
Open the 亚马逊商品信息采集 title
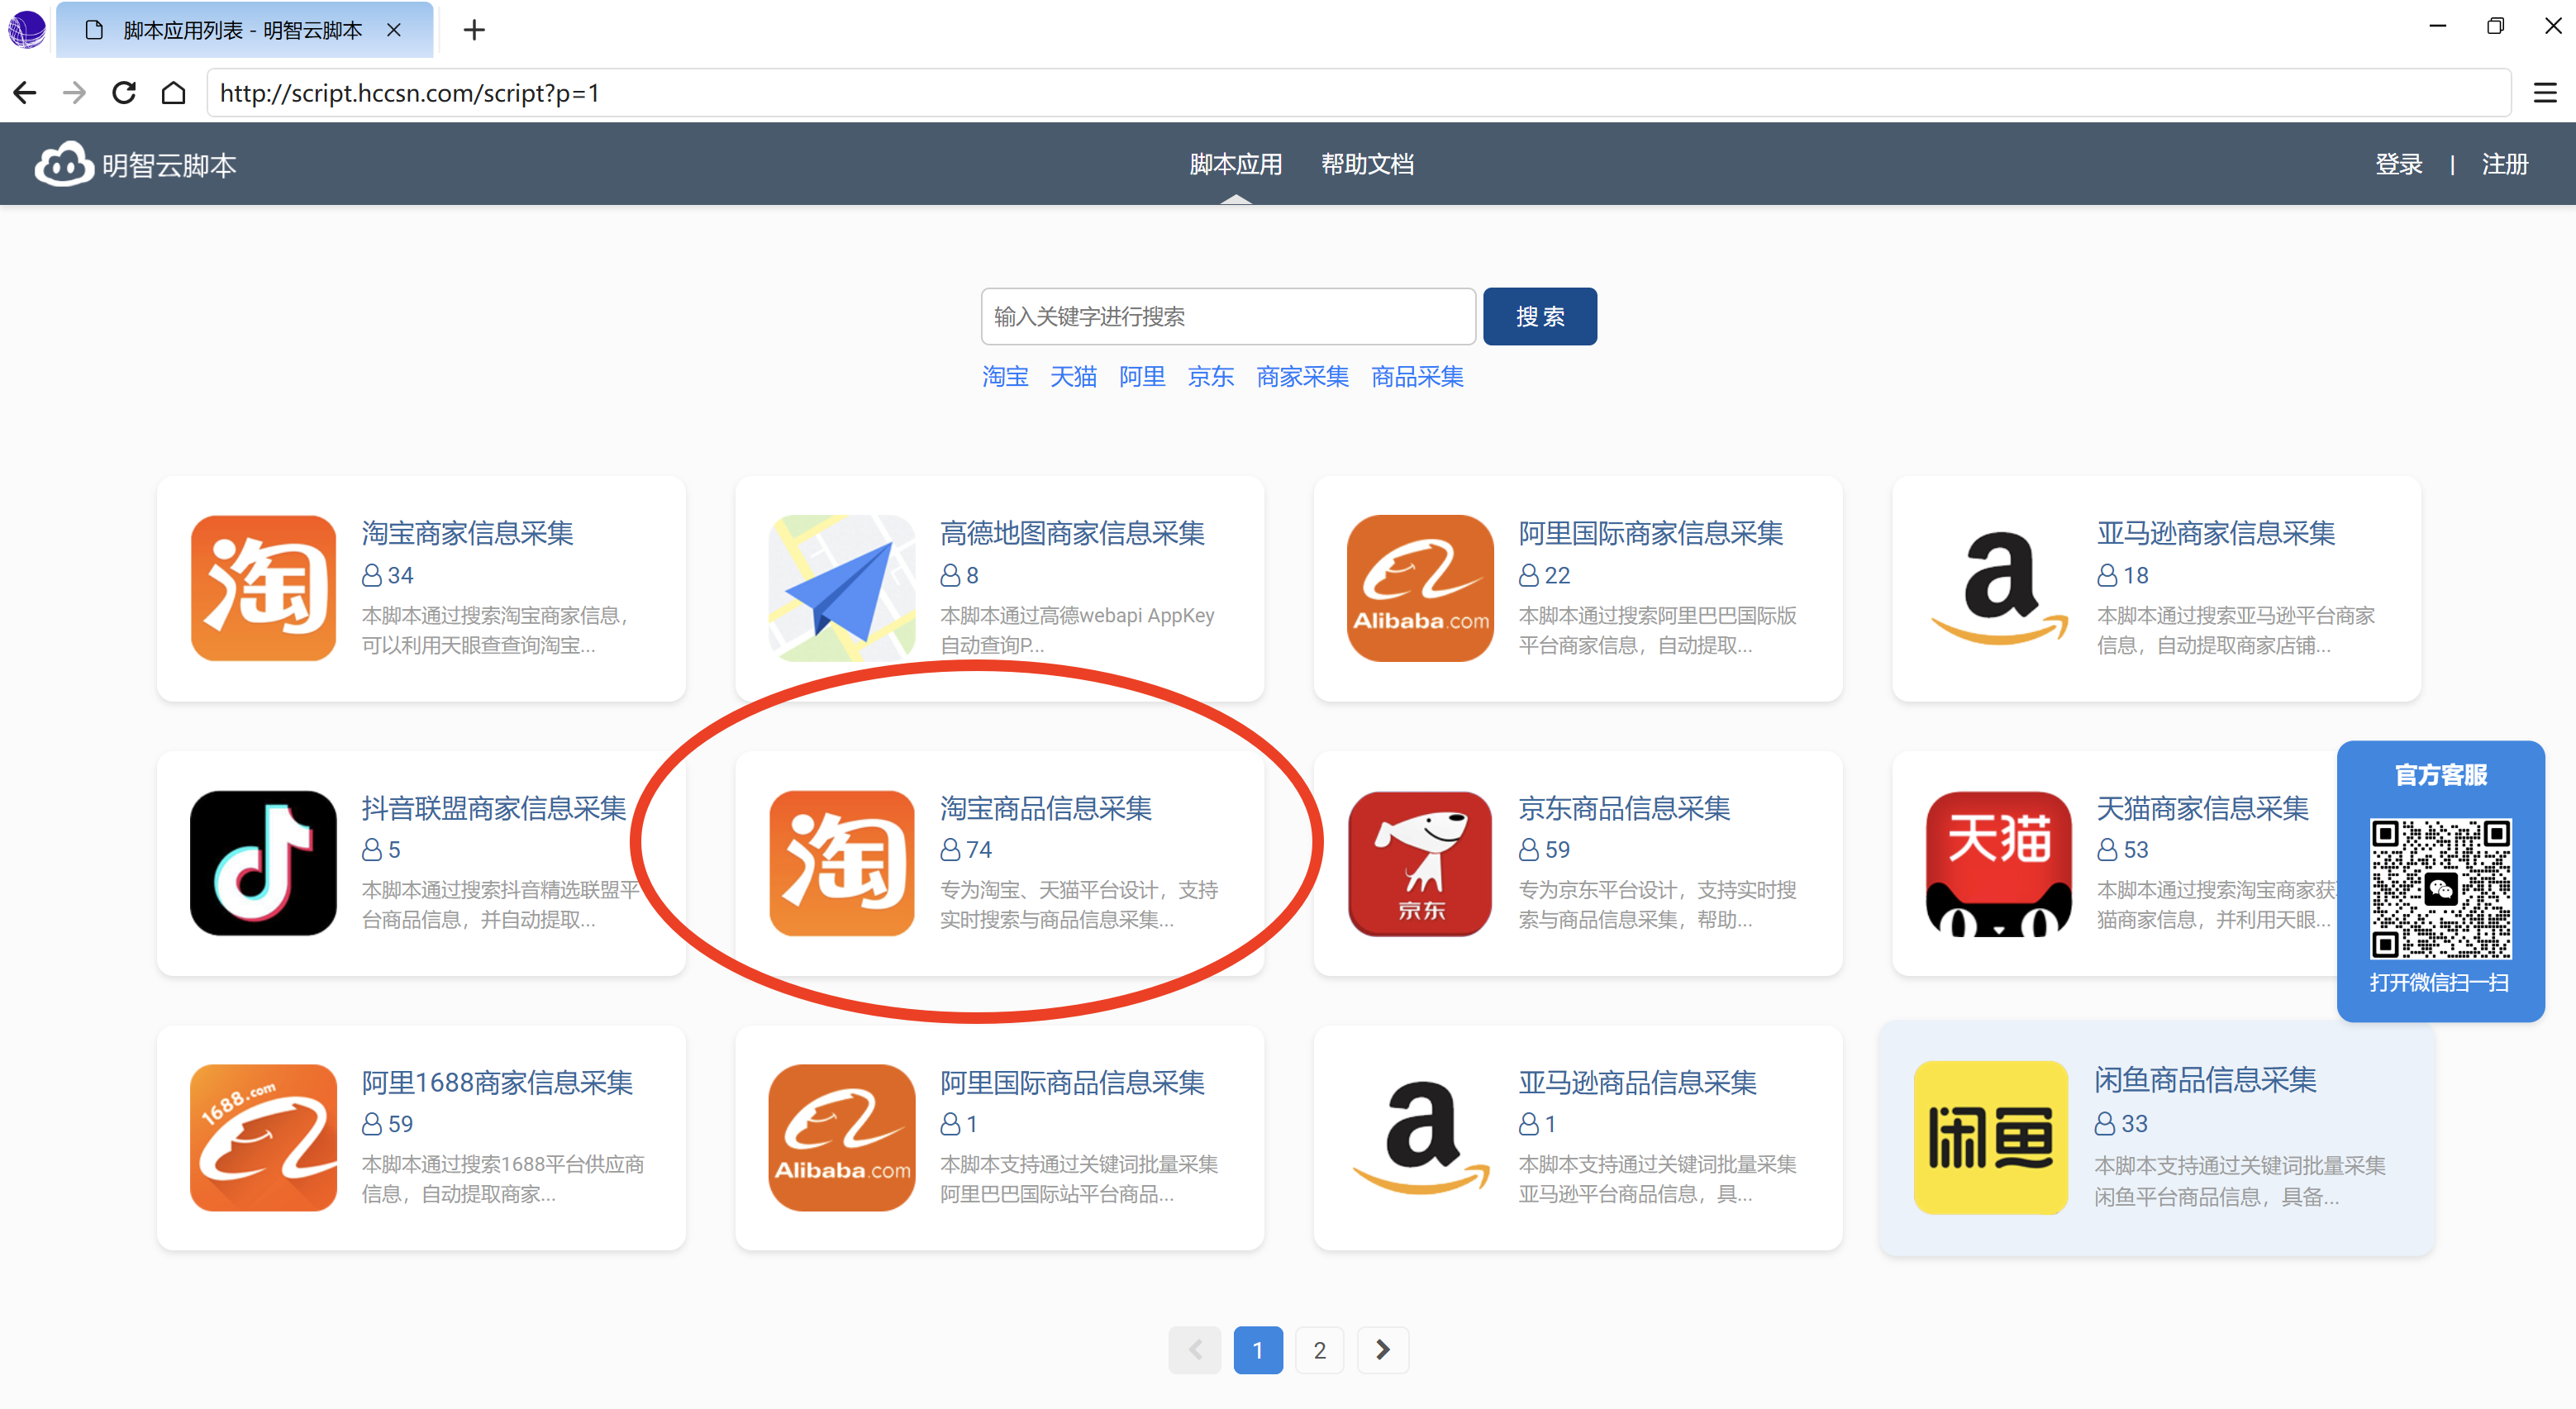click(x=1637, y=1082)
